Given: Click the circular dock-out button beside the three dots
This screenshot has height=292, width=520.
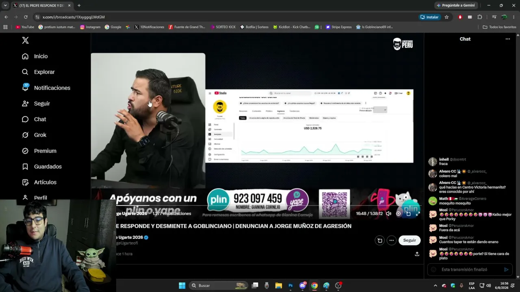Looking at the screenshot, I should (x=379, y=240).
